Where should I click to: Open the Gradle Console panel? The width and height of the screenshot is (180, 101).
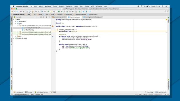point(161,92)
